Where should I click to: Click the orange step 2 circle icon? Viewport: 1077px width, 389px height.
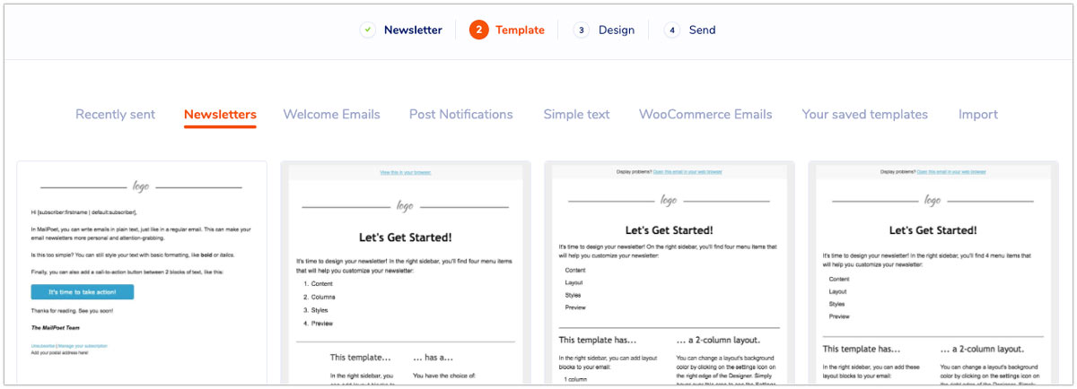pyautogui.click(x=478, y=30)
